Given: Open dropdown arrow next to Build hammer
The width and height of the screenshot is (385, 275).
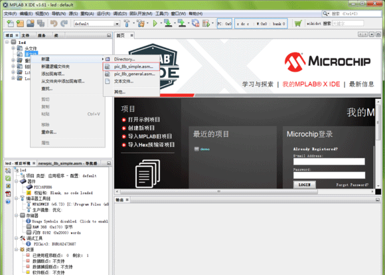Looking at the screenshot, I should click(133, 24).
